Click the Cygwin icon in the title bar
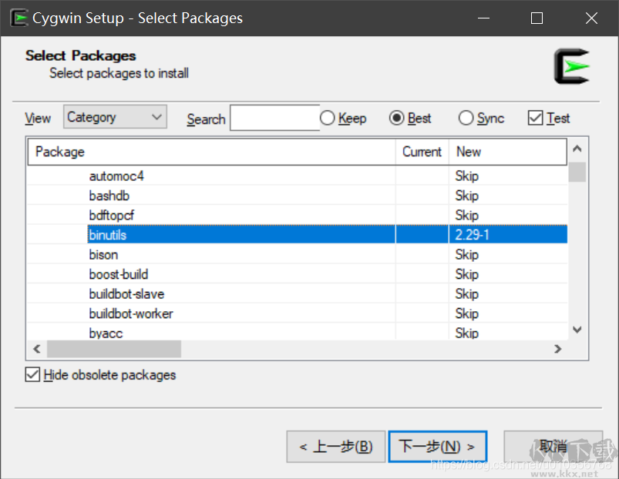 [18, 17]
